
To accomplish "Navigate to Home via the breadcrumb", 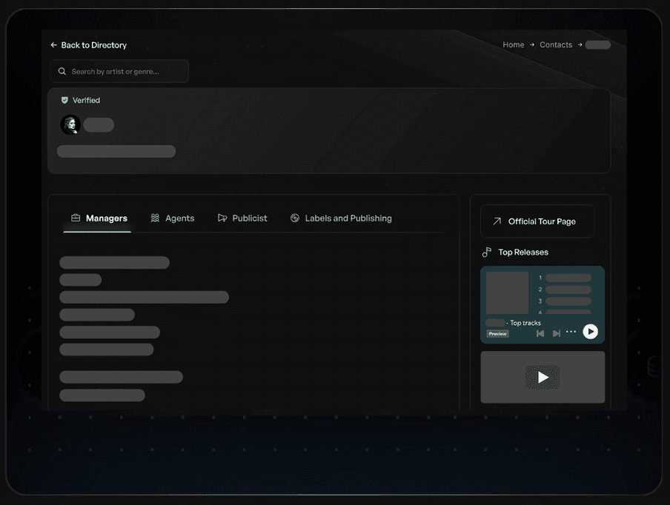I will pos(514,44).
